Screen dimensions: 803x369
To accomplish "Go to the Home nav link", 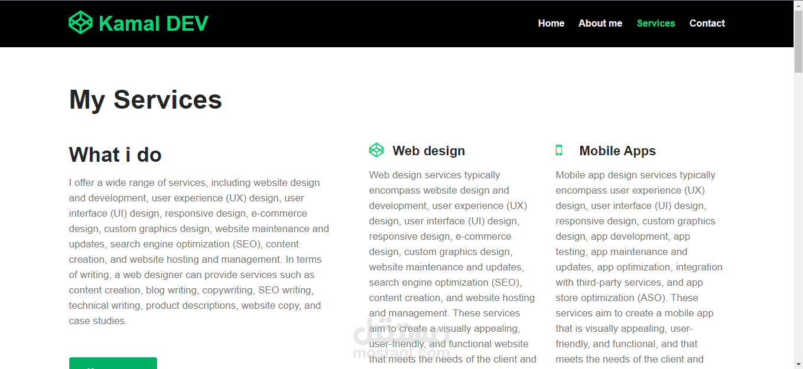I will coord(551,23).
